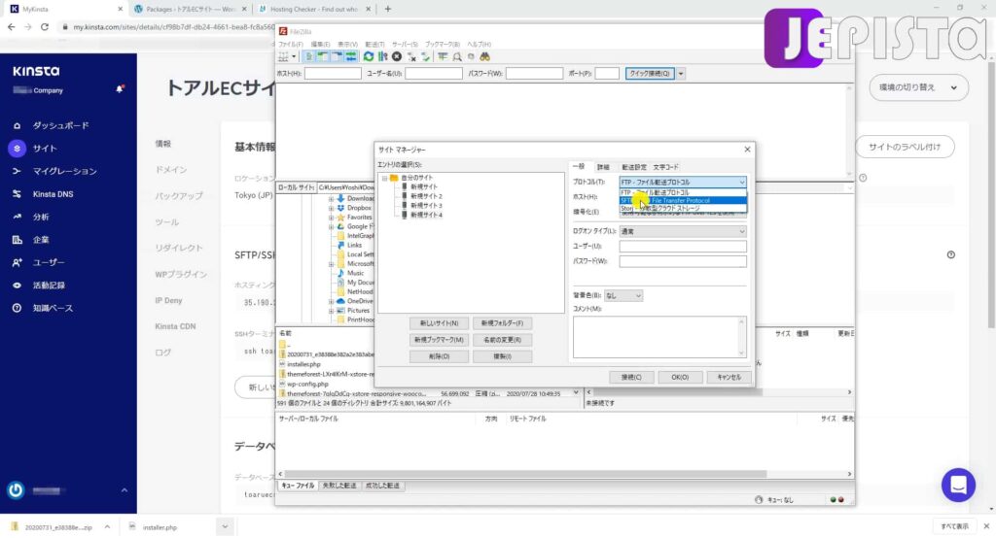This screenshot has height=538, width=996.
Task: Click the クイック接続(Q) button
Action: [x=649, y=74]
